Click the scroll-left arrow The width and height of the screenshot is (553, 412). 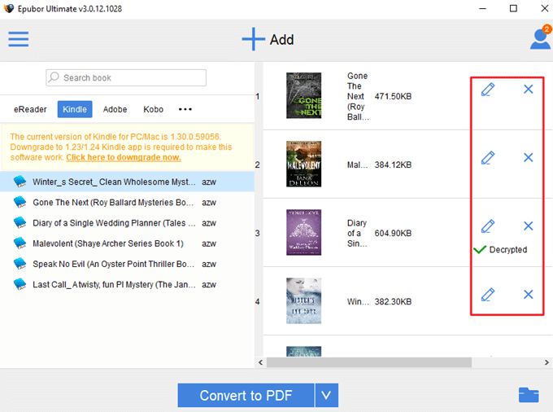tap(260, 362)
